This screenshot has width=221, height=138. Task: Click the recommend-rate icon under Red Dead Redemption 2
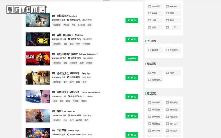pyautogui.click(x=69, y=58)
